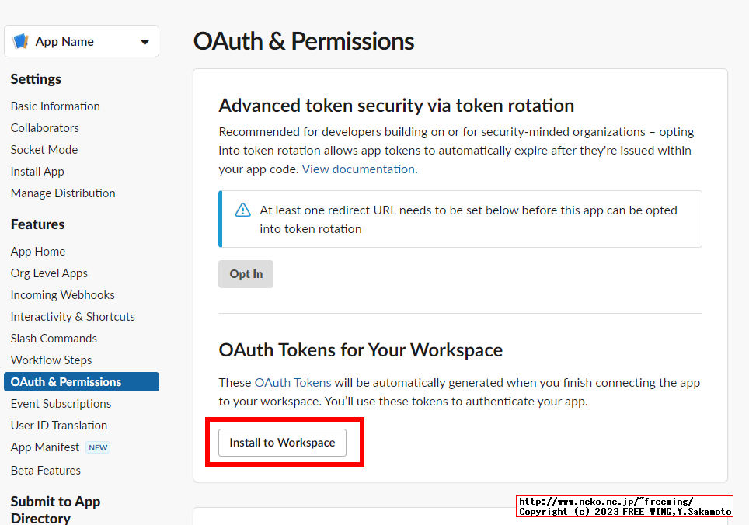Open Interactivity & Shortcuts settings
Screen dimensions: 749x525
coord(72,316)
